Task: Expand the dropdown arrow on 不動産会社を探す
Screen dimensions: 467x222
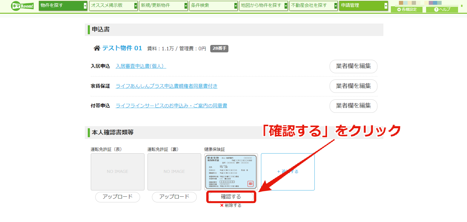Action: tap(336, 6)
